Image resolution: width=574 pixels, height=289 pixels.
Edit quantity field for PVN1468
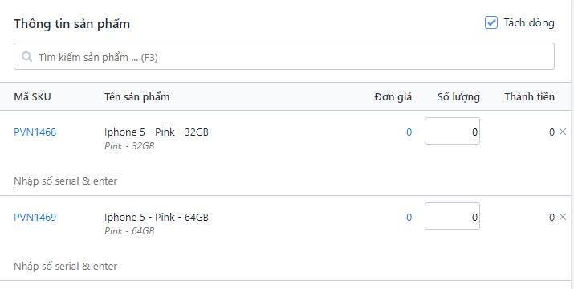tap(452, 131)
